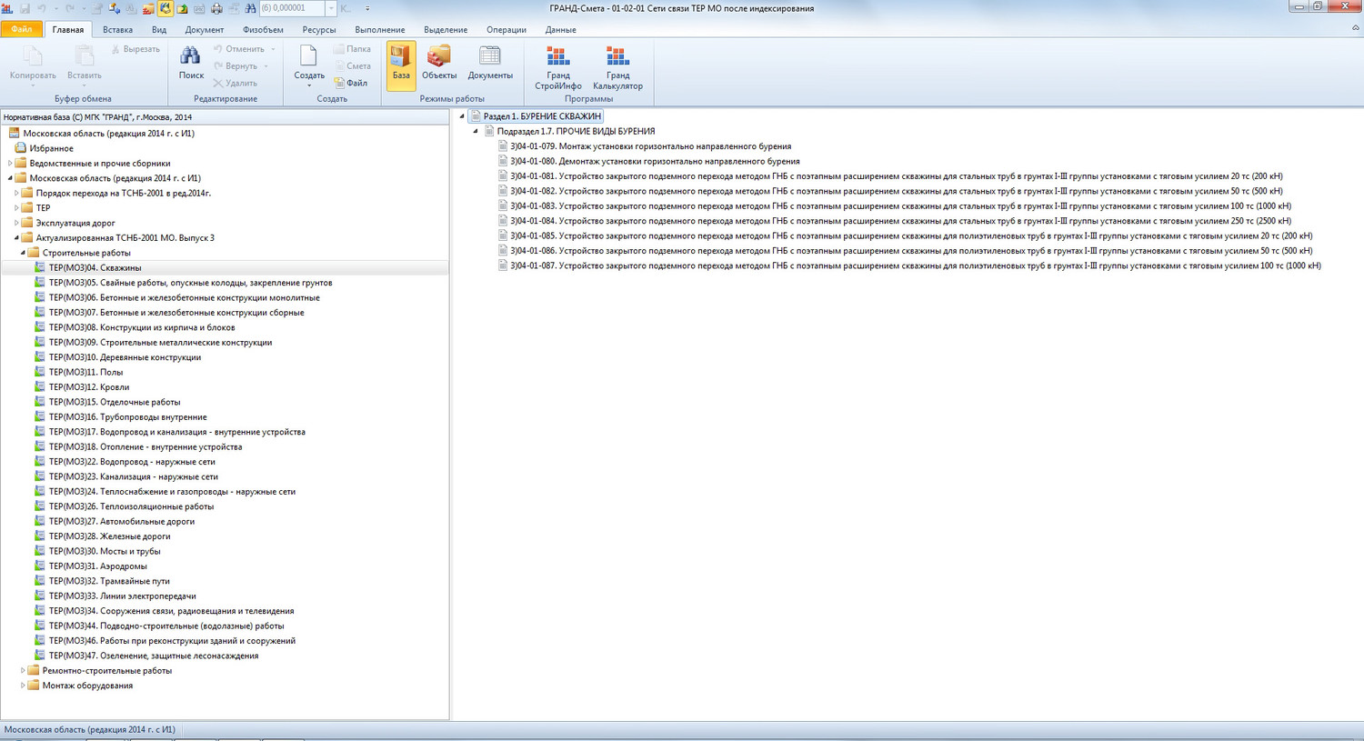Expand the ТЕР folder node
Image resolution: width=1364 pixels, height=741 pixels.
click(16, 208)
